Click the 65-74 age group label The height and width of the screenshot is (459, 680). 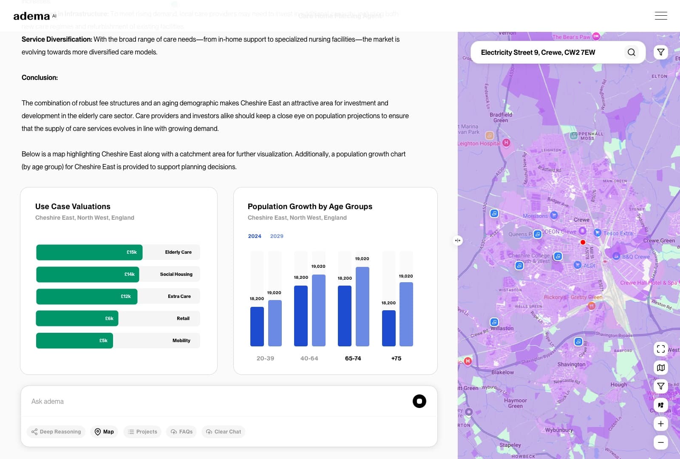(x=353, y=358)
